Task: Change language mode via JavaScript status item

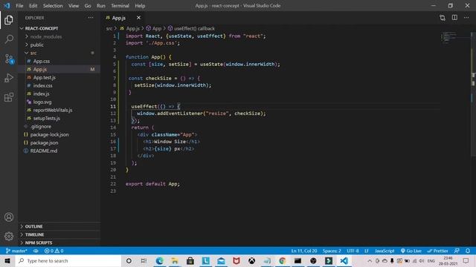Action: click(x=385, y=251)
